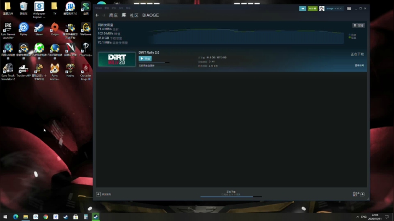Show hidden system tray icons

click(357, 217)
